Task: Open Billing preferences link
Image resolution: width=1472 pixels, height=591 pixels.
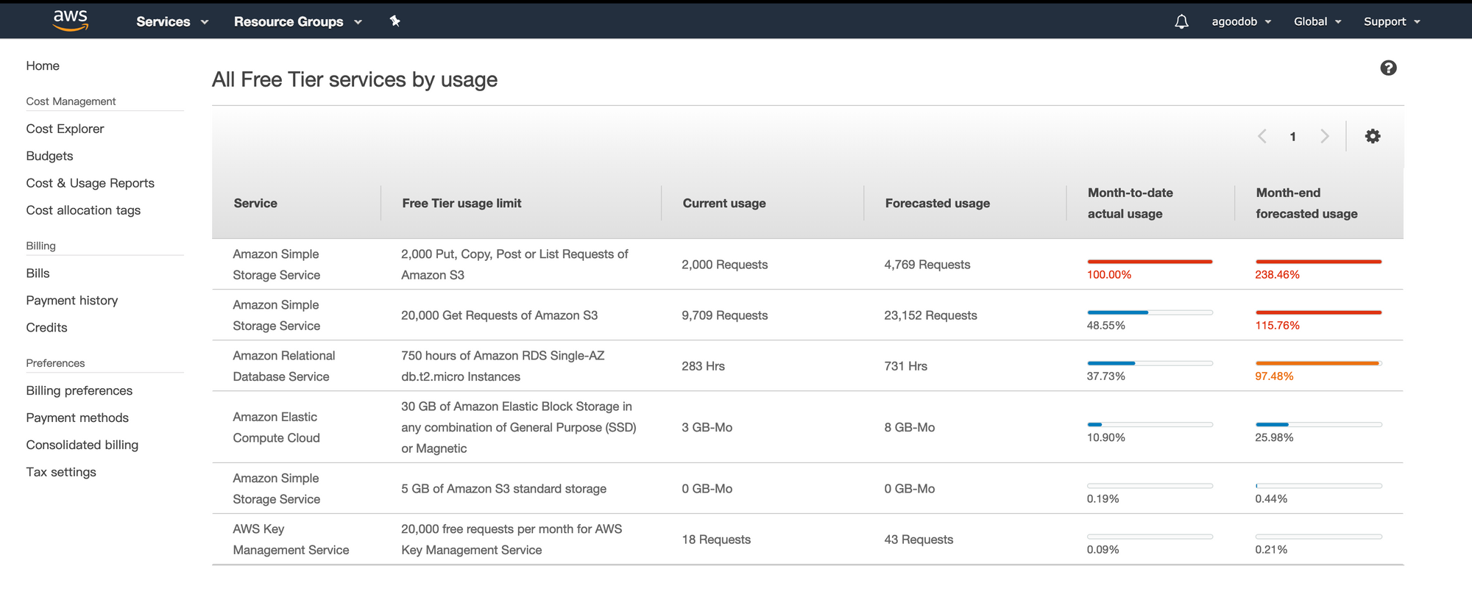Action: tap(79, 391)
